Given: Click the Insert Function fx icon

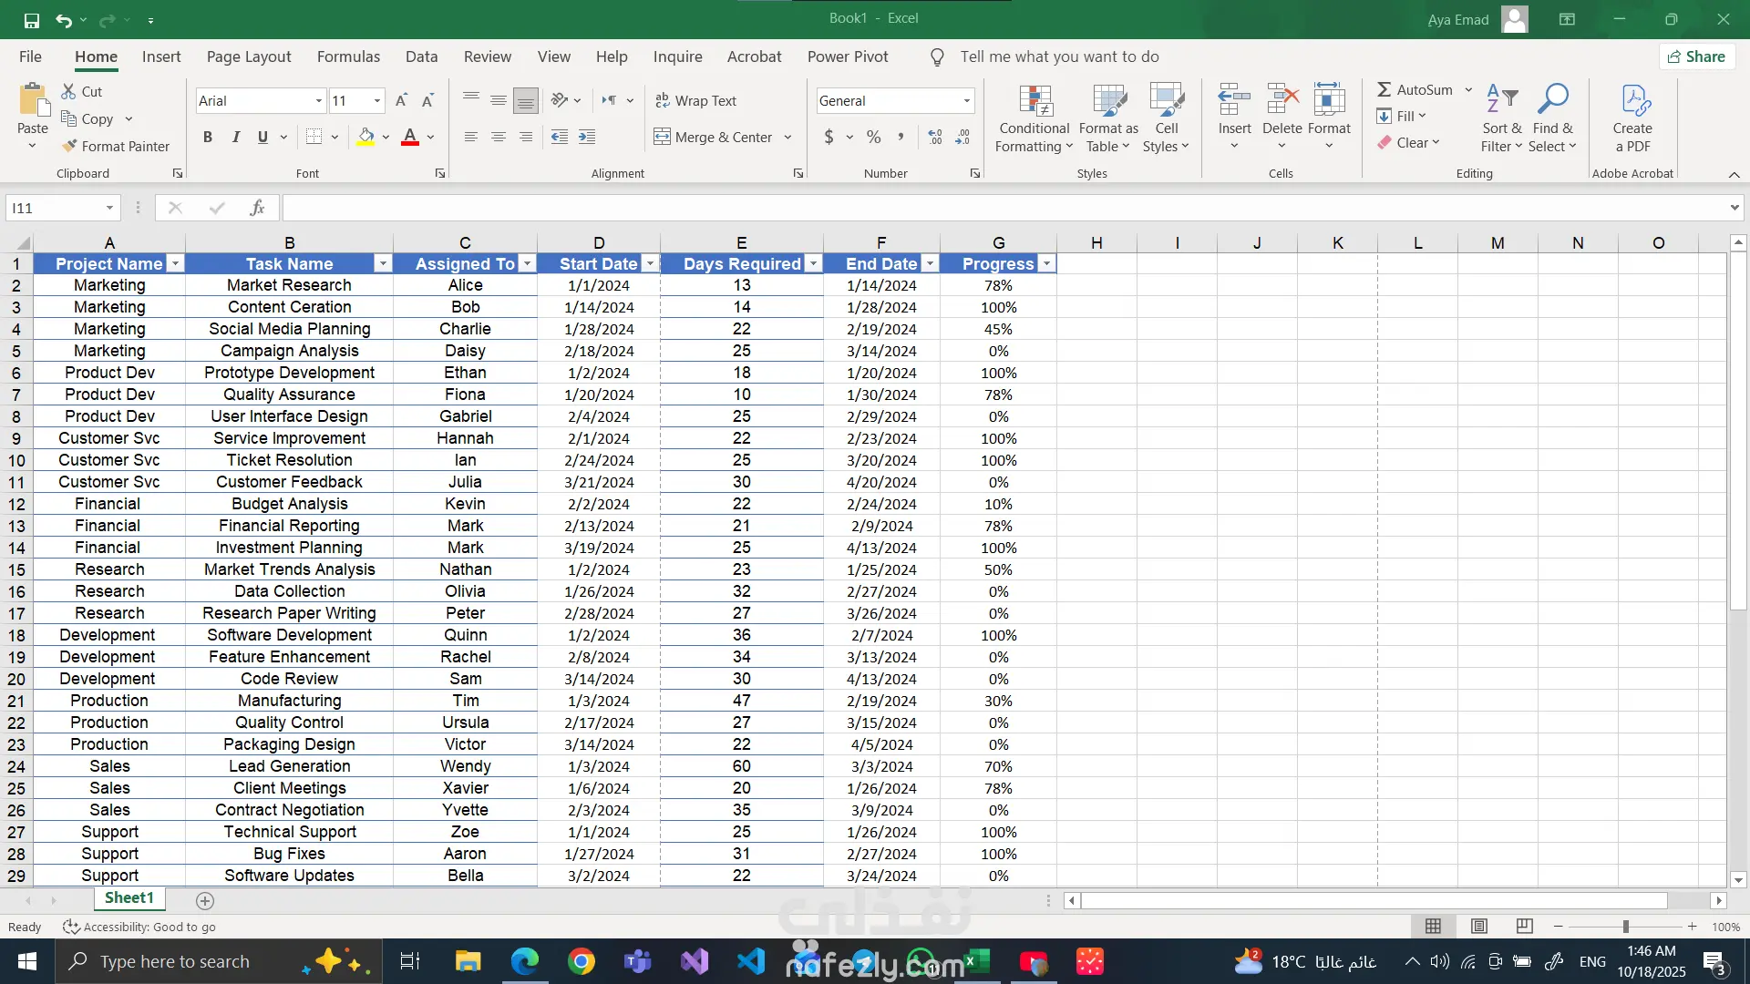Looking at the screenshot, I should tap(257, 208).
